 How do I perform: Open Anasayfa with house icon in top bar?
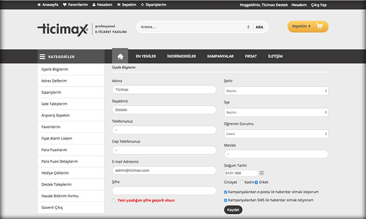click(x=48, y=5)
